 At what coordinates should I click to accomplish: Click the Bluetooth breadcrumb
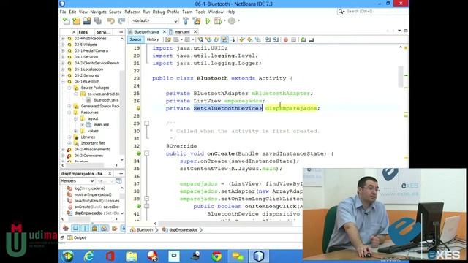(x=142, y=230)
